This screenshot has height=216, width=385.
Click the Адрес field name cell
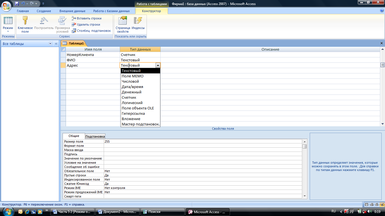pyautogui.click(x=93, y=65)
